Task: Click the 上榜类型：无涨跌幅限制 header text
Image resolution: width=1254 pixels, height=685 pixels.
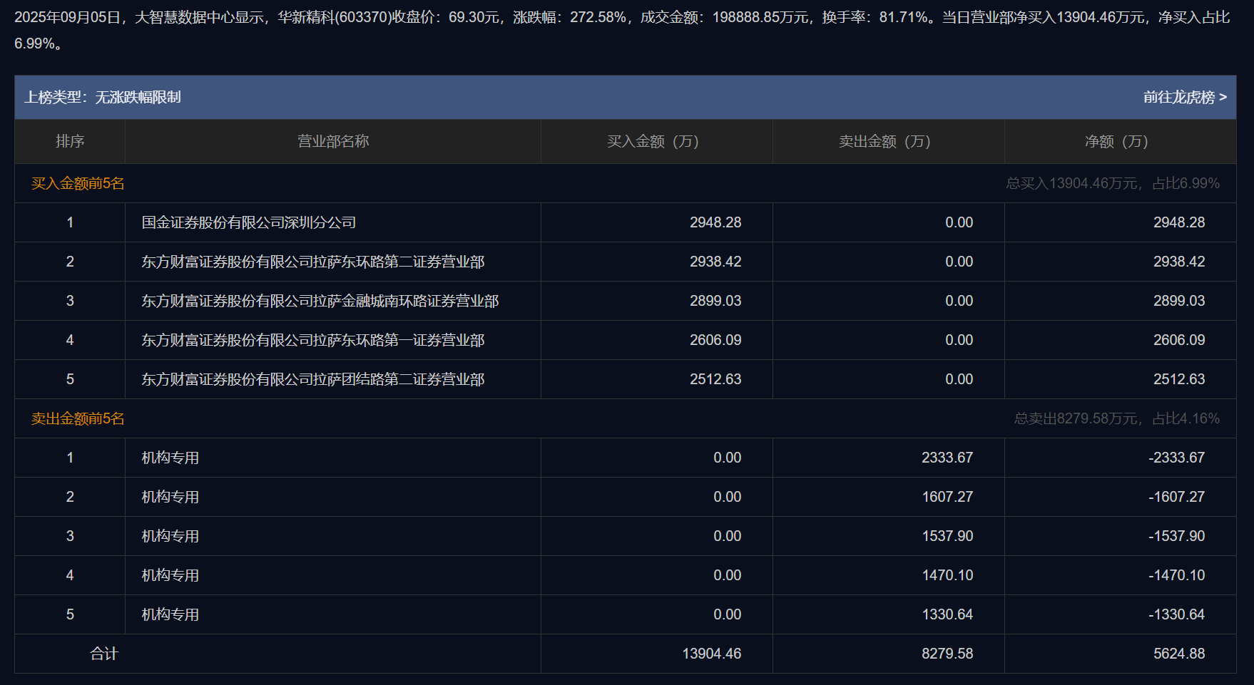Action: click(x=103, y=97)
